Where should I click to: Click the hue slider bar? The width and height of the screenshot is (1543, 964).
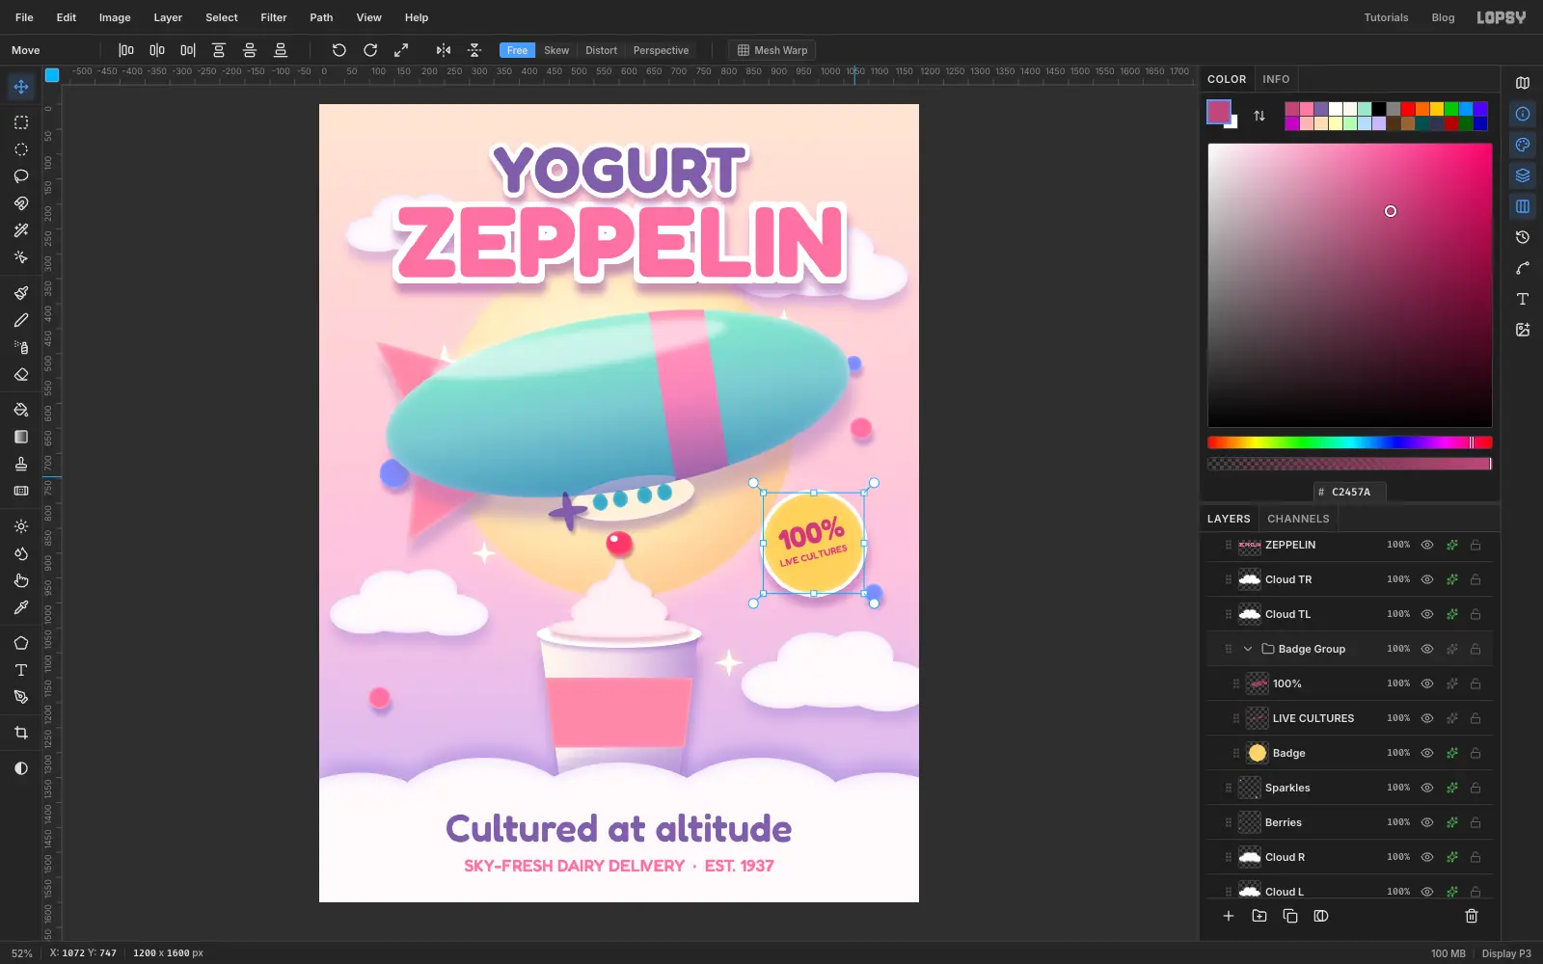1350,442
